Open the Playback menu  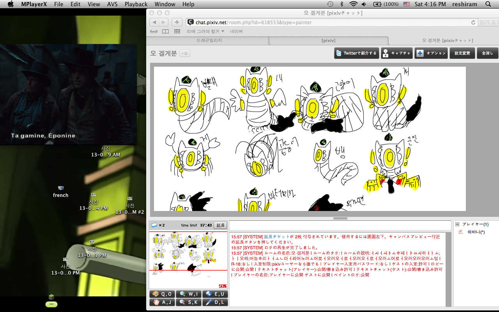pyautogui.click(x=136, y=4)
